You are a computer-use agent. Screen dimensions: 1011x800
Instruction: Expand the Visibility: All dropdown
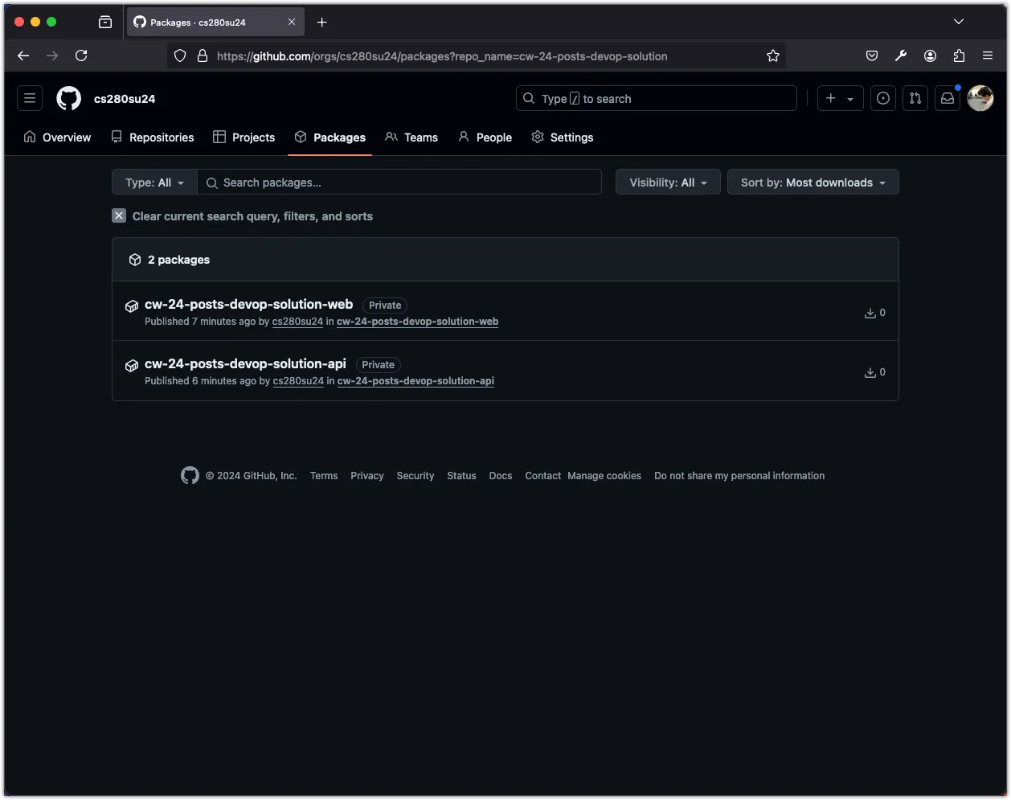(x=668, y=183)
